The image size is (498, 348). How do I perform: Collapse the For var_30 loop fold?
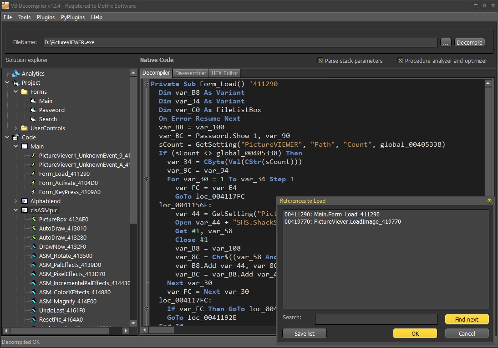147,179
